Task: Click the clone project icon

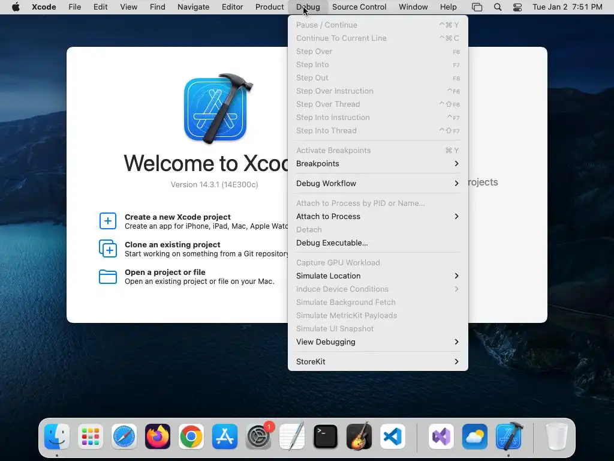Action: pyautogui.click(x=108, y=249)
